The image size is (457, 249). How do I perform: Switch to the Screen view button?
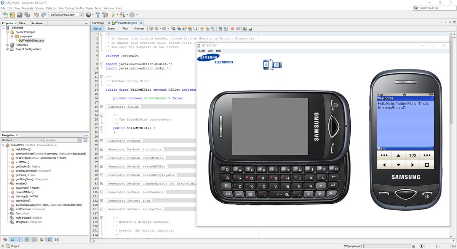point(111,28)
